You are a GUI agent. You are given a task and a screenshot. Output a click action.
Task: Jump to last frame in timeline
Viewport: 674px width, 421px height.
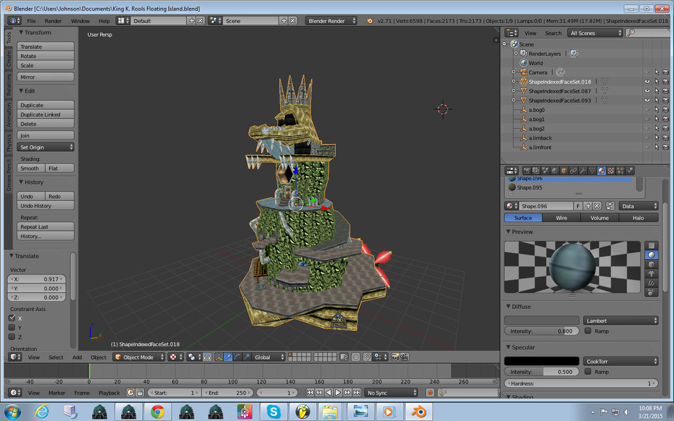pyautogui.click(x=357, y=393)
